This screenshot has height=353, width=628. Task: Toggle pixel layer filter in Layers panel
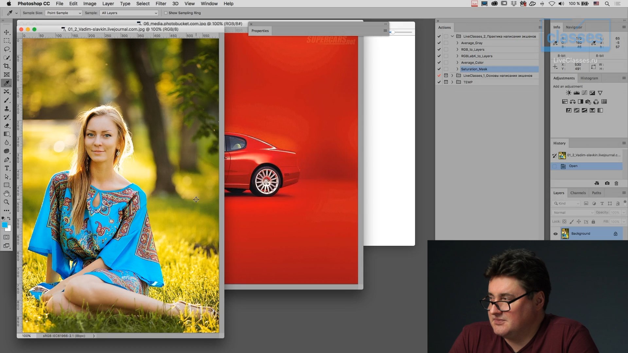586,203
